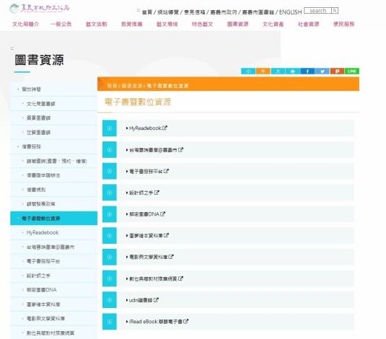Screen dimensions: 386x339
Task: Go to 首頁 in the top links
Action: click(147, 12)
